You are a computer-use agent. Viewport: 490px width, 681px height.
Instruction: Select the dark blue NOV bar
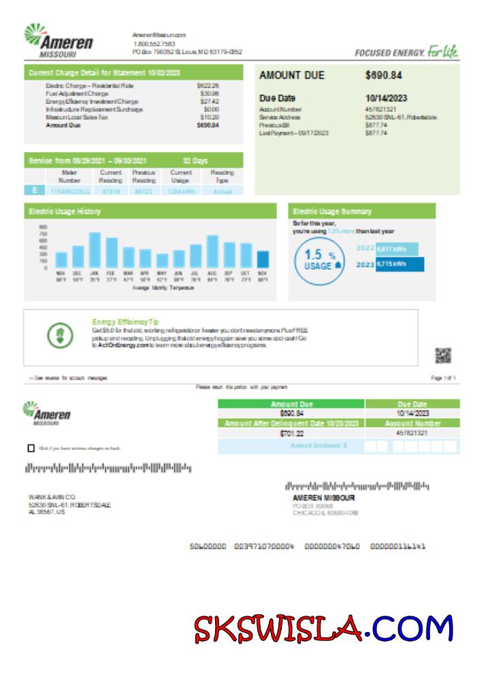tap(262, 259)
